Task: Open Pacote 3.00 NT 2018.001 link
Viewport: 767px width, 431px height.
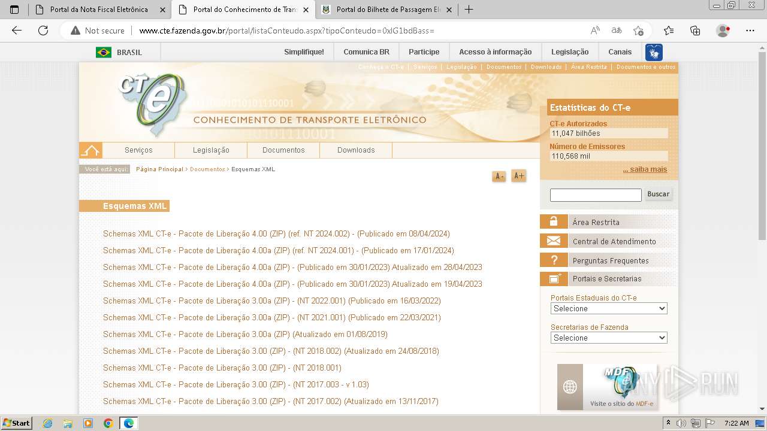Action: point(222,368)
